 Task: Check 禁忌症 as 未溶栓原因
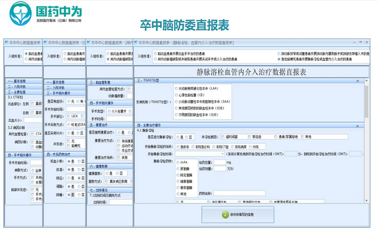249,136
